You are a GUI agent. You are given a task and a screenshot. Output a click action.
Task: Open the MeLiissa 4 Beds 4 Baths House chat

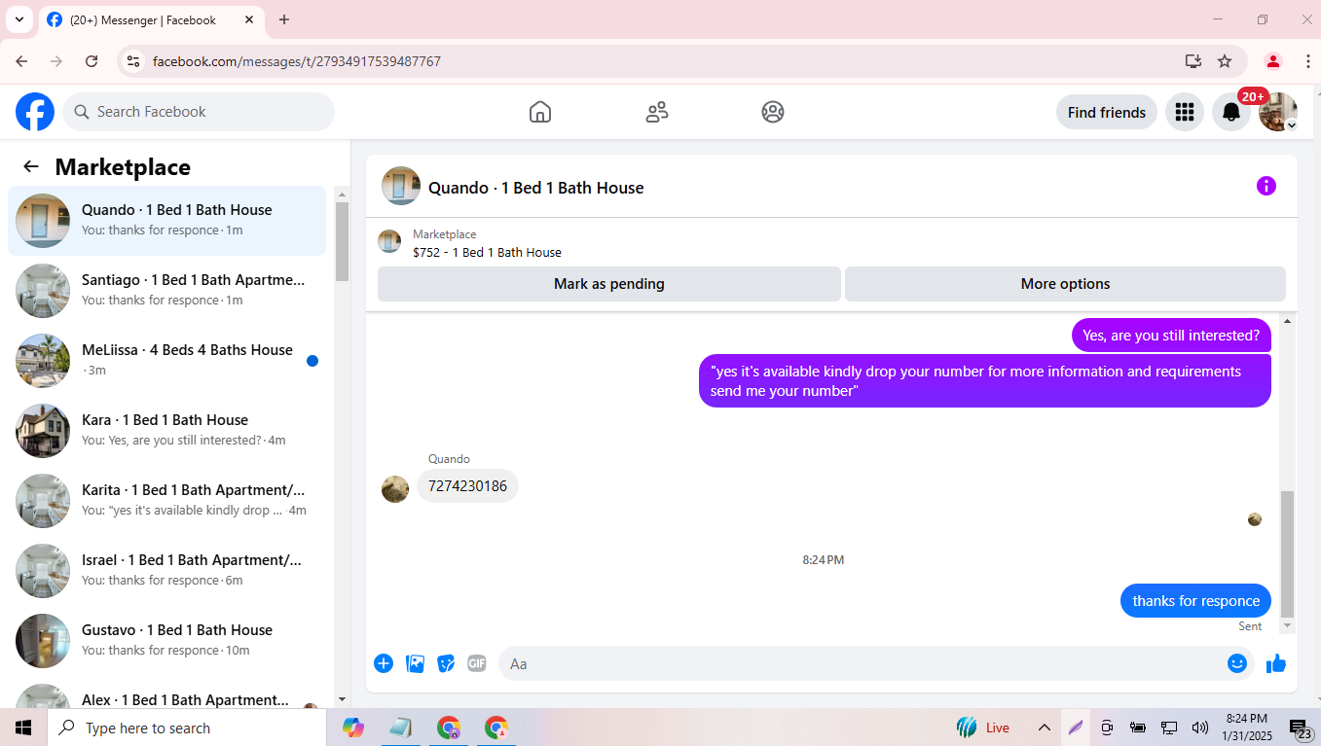click(x=166, y=361)
